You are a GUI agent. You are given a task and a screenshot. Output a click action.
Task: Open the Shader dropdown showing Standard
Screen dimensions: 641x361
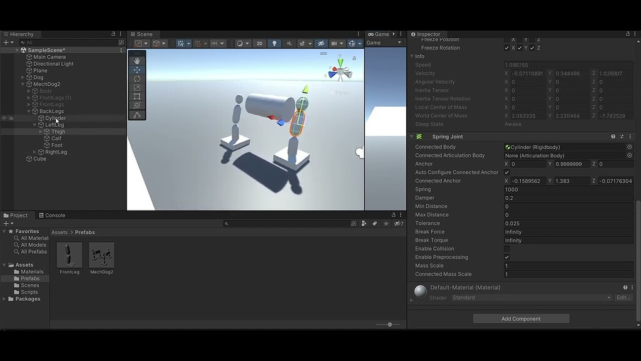coord(532,298)
